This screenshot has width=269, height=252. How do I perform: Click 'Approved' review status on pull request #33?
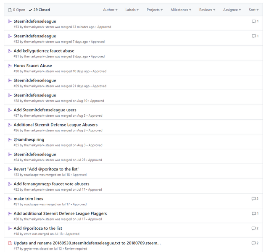[x=104, y=27]
